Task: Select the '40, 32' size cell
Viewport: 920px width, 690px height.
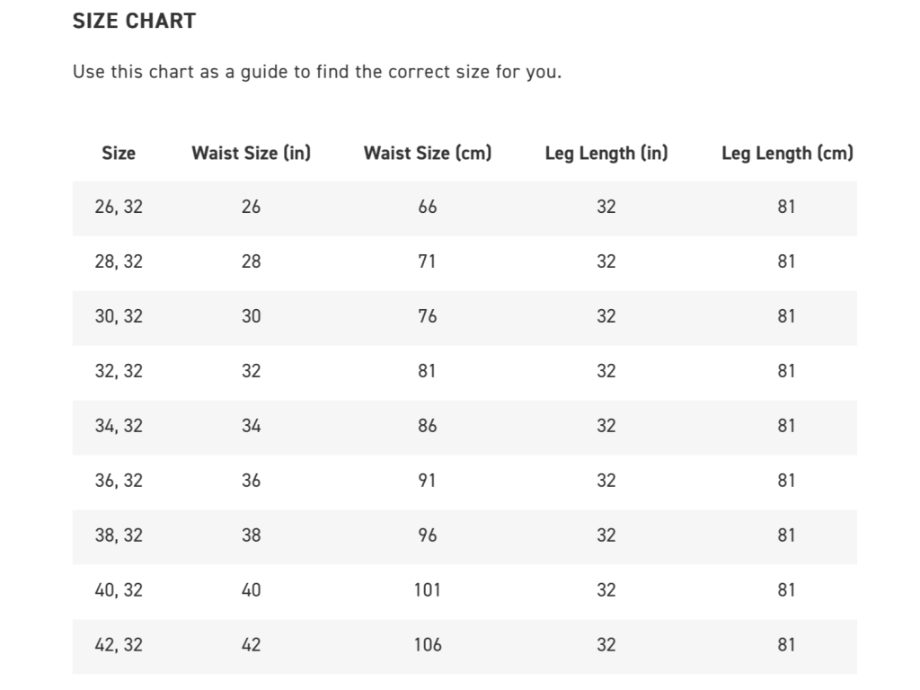Action: pos(119,590)
